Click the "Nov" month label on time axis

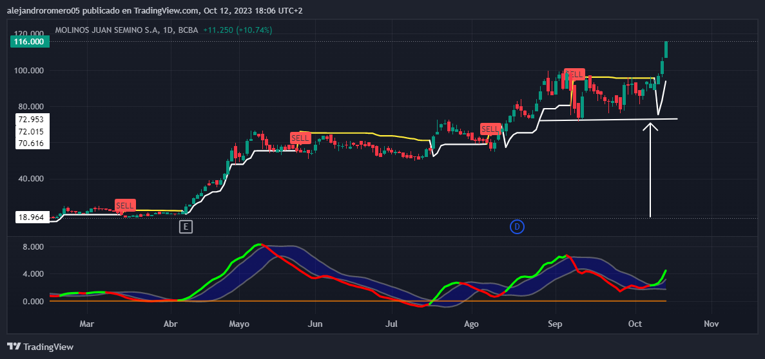(x=711, y=324)
